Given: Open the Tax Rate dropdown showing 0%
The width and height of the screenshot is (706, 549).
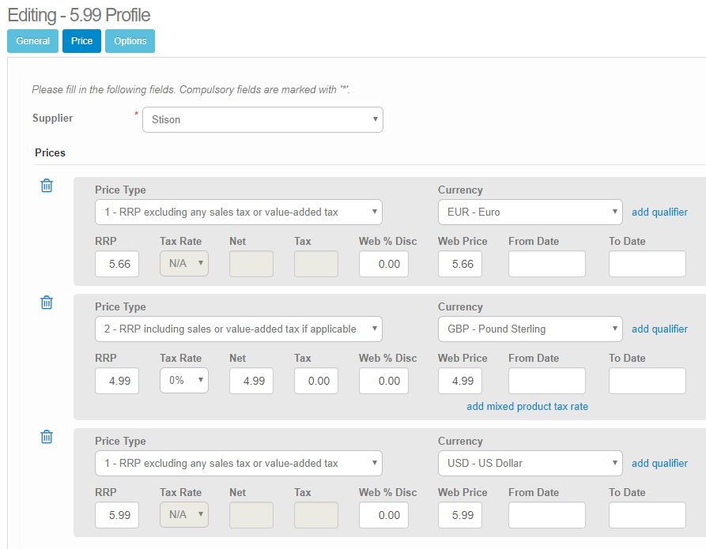Looking at the screenshot, I should 183,380.
